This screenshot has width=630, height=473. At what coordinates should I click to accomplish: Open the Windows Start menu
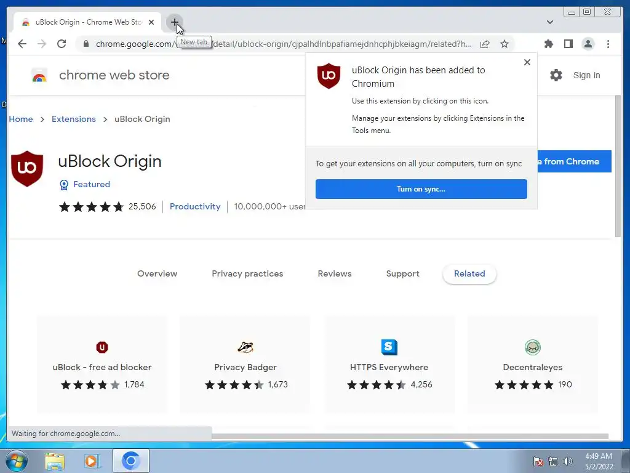point(15,461)
